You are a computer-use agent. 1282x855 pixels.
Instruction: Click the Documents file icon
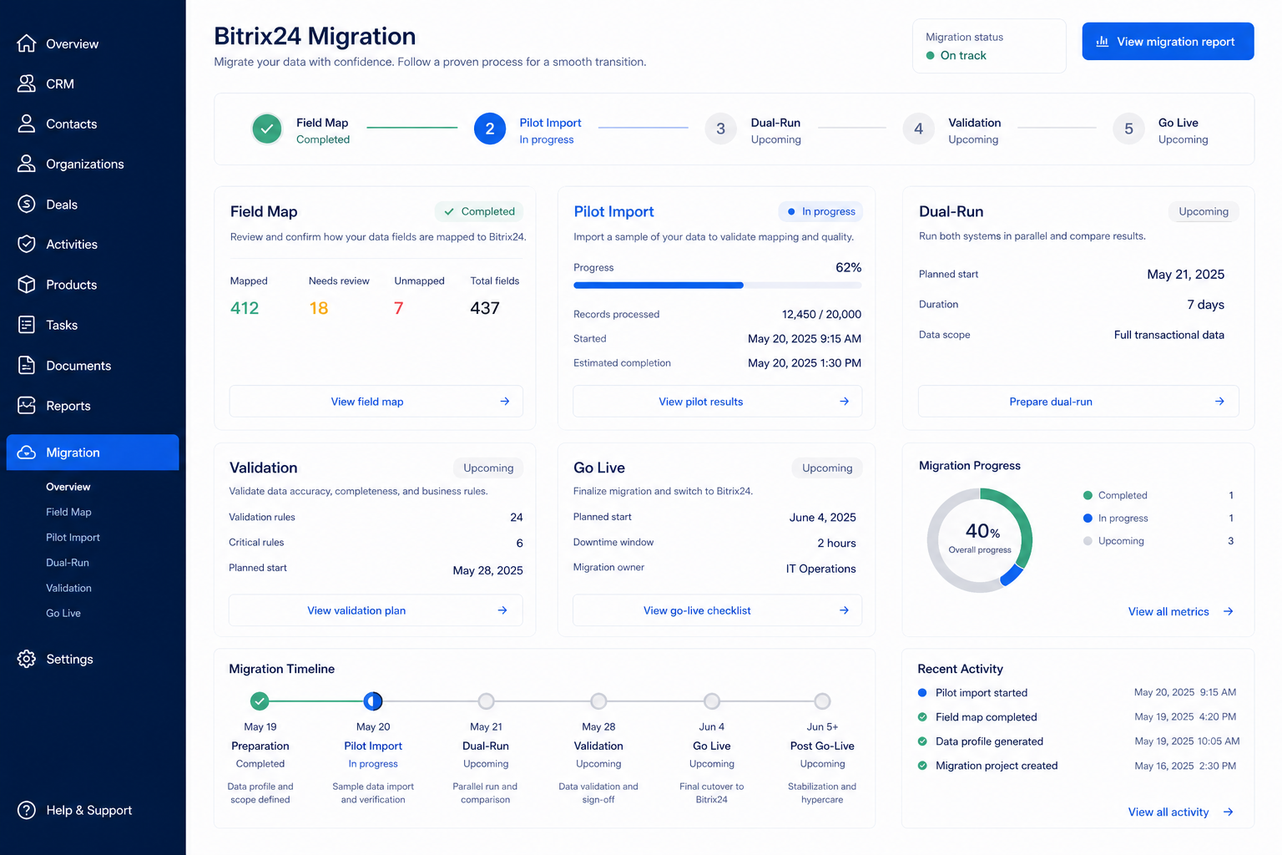27,365
